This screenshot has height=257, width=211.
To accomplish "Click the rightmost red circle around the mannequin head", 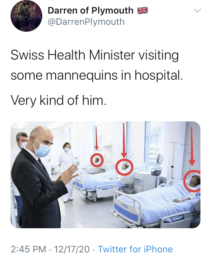I will 192,181.
